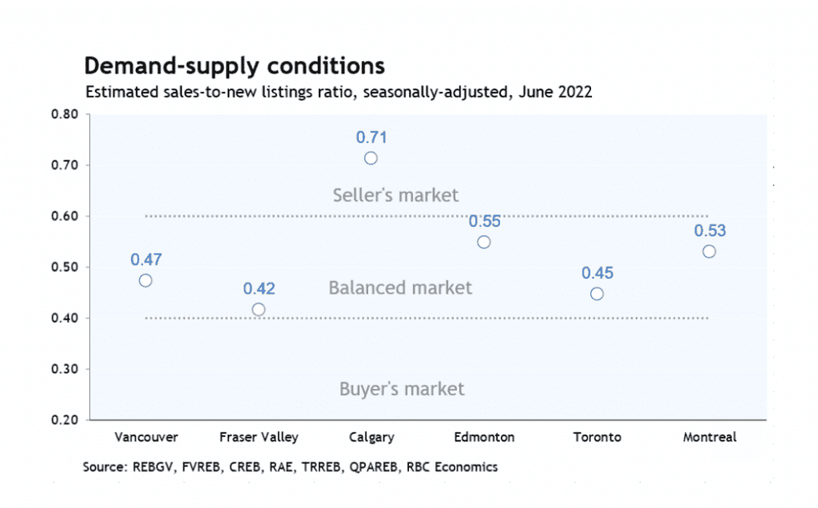This screenshot has width=818, height=508.
Task: Click the Vancouver data point marker
Action: [145, 280]
